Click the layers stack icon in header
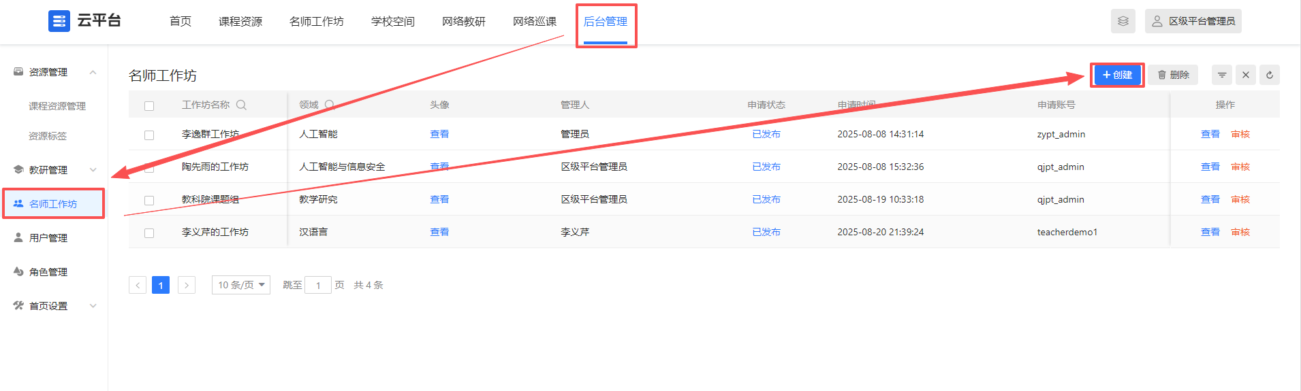 pos(1123,21)
